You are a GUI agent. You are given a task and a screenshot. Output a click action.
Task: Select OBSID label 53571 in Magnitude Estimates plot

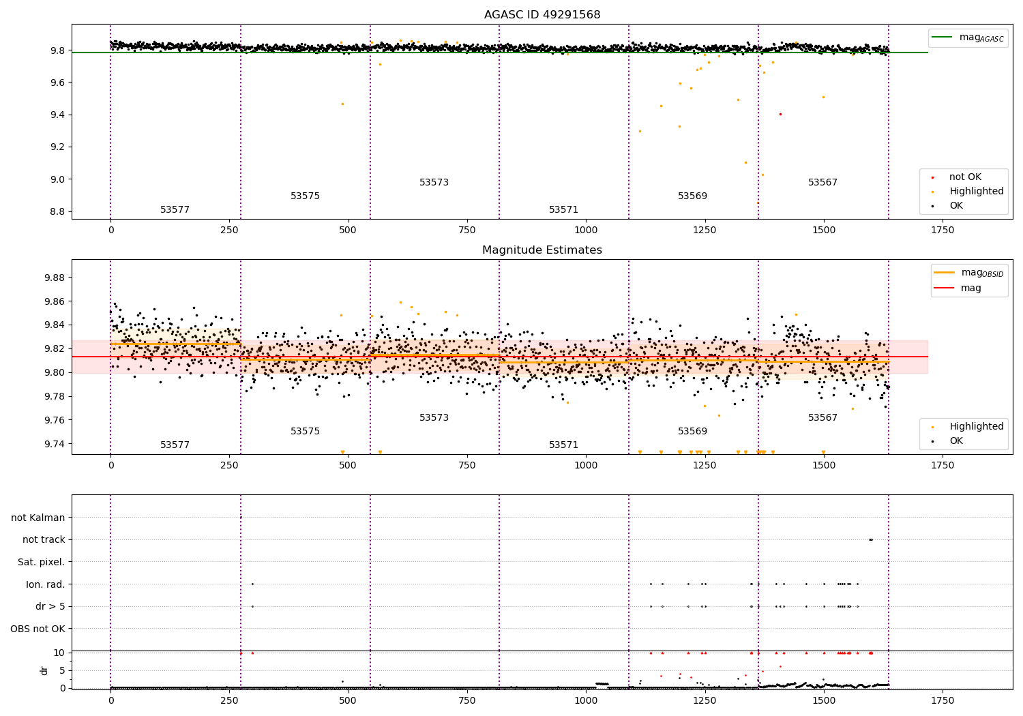[563, 445]
